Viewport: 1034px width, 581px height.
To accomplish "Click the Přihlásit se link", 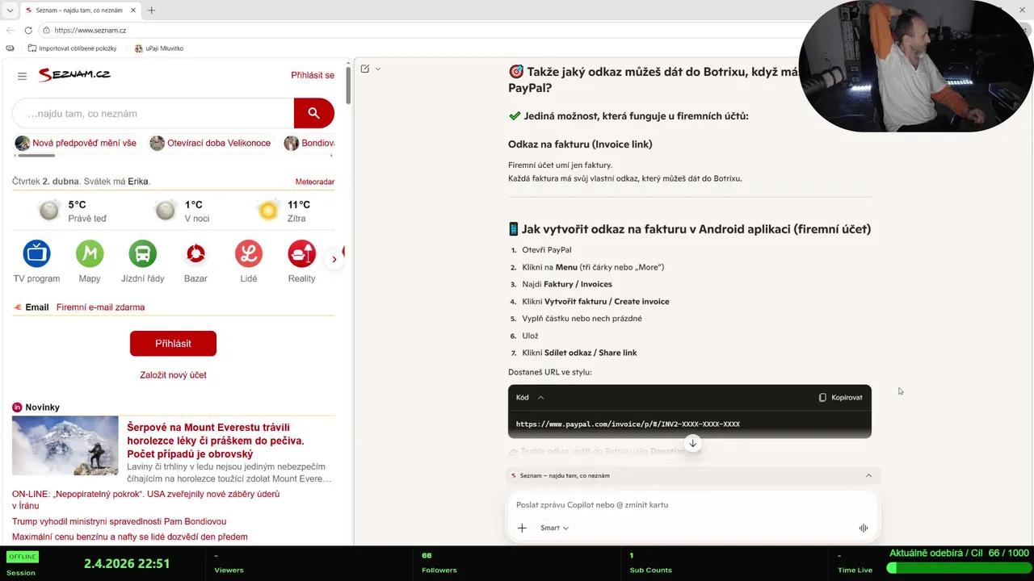I will (313, 75).
